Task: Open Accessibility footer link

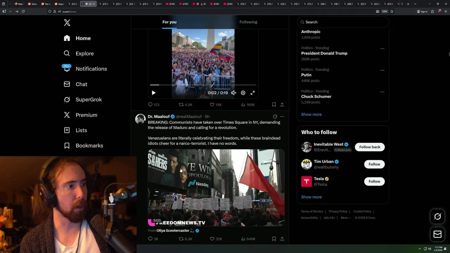Action: point(309,218)
